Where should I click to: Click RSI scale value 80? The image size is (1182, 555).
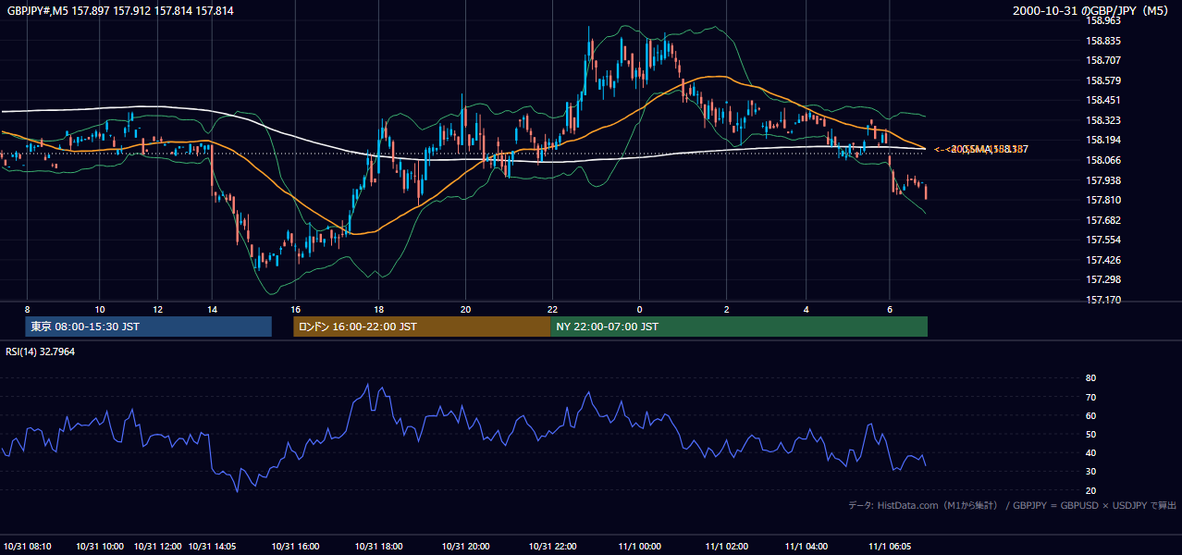click(x=1091, y=378)
